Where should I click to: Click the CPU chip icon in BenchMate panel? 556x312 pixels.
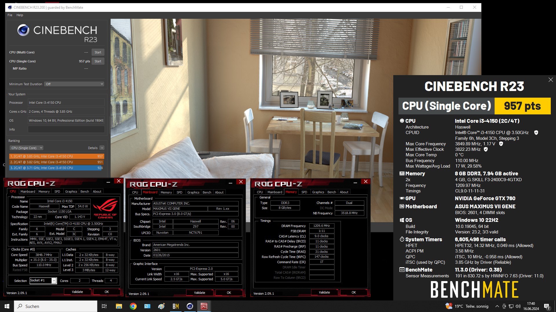tap(402, 121)
